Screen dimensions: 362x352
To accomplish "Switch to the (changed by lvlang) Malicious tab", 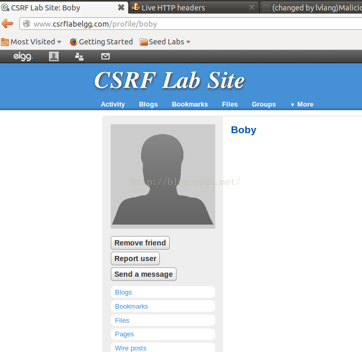I will tap(311, 8).
